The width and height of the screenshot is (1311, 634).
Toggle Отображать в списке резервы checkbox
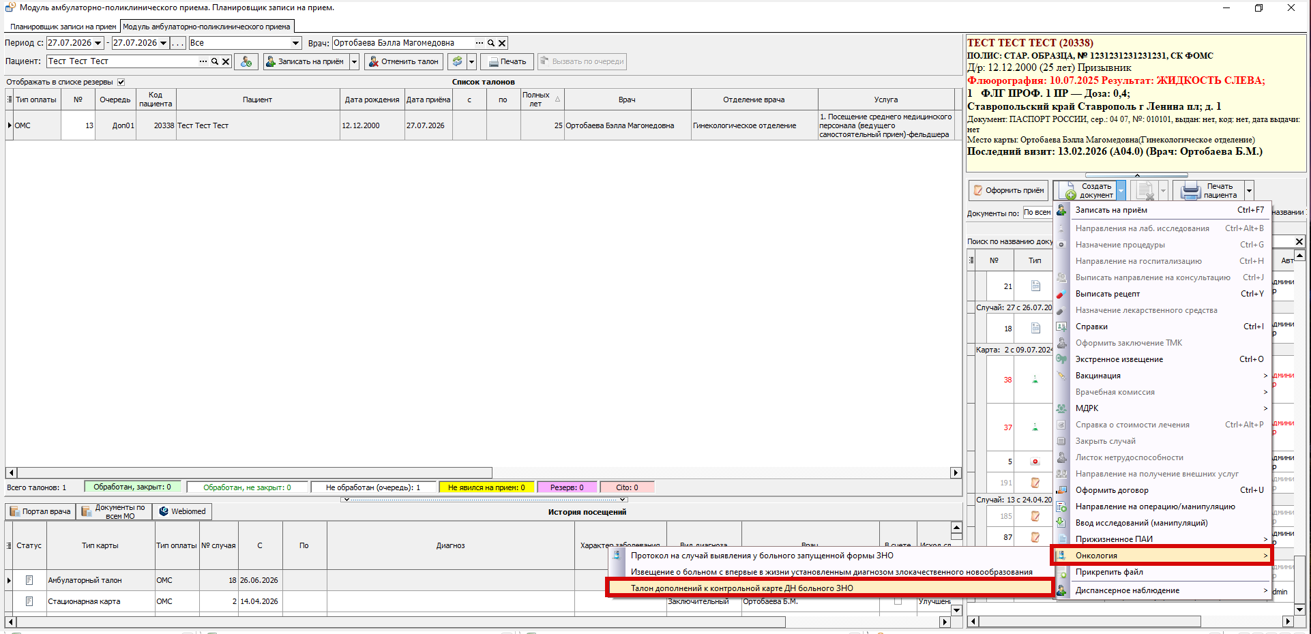(121, 82)
